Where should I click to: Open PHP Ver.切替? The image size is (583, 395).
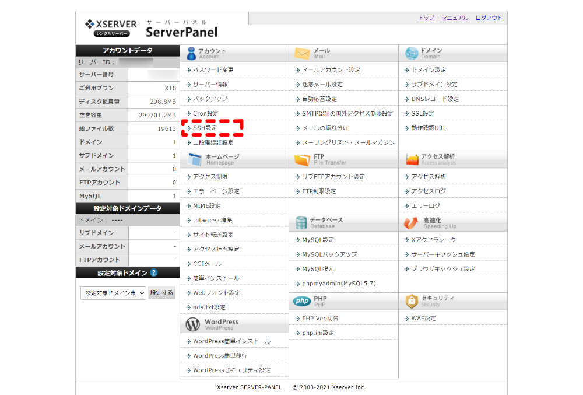321,319
